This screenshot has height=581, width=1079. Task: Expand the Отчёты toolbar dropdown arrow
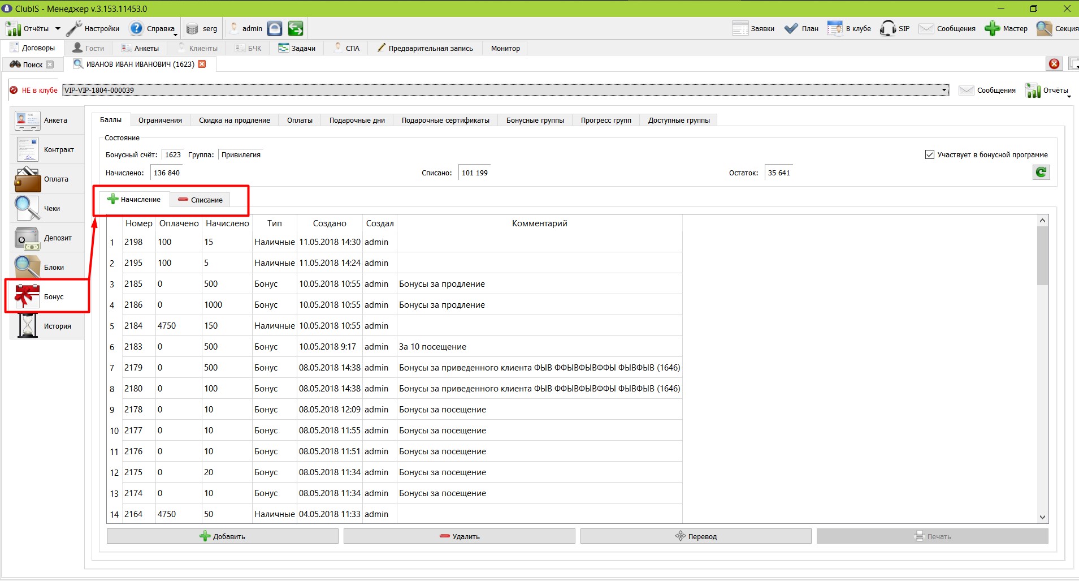tap(58, 28)
